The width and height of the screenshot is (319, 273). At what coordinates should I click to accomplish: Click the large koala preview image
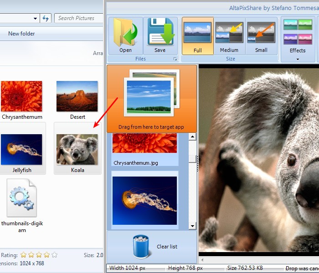click(x=259, y=160)
